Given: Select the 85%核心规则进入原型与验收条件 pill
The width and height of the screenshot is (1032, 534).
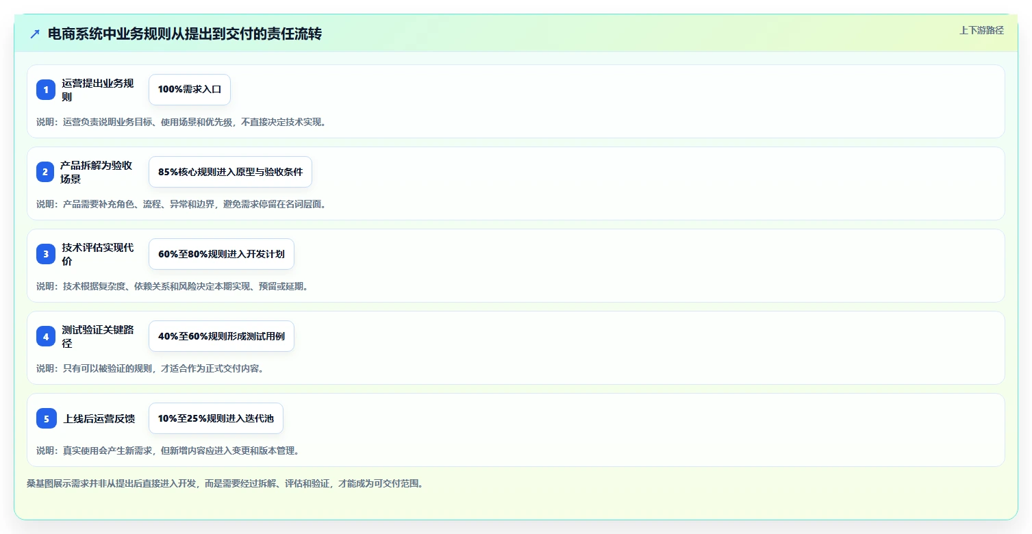Looking at the screenshot, I should point(230,172).
